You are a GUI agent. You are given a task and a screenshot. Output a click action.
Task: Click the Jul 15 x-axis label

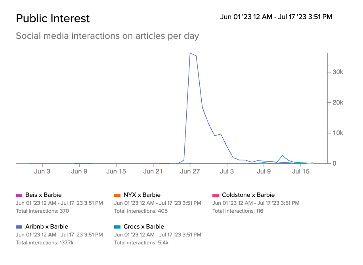[301, 172]
